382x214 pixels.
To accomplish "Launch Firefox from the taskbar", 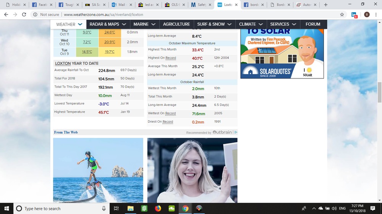I will tap(158, 208).
